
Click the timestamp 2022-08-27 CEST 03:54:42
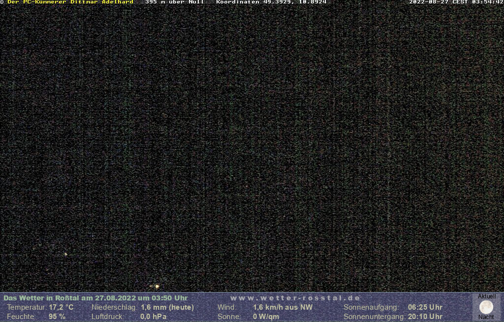pos(456,2)
